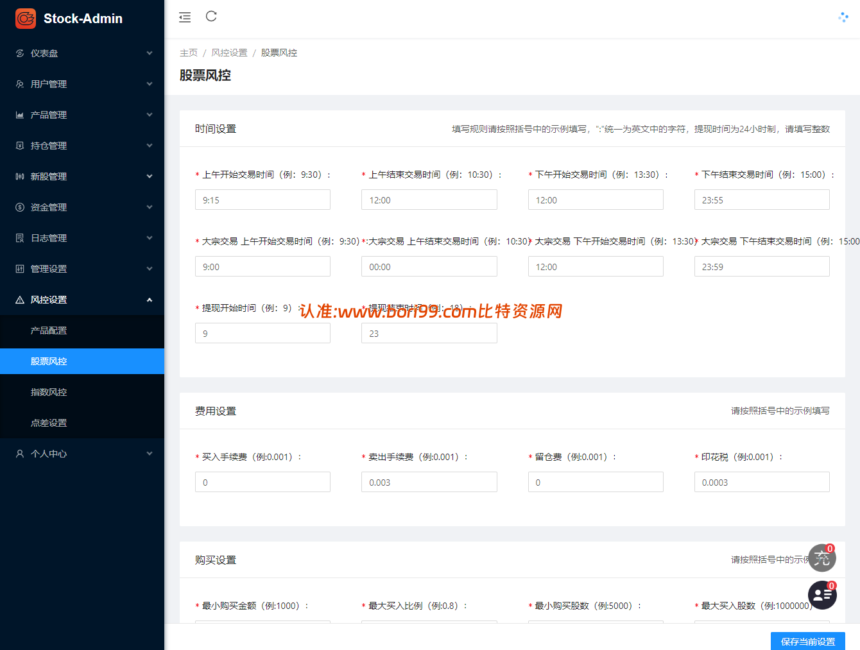Click the 保存当前设置 button
860x650 pixels.
click(807, 641)
